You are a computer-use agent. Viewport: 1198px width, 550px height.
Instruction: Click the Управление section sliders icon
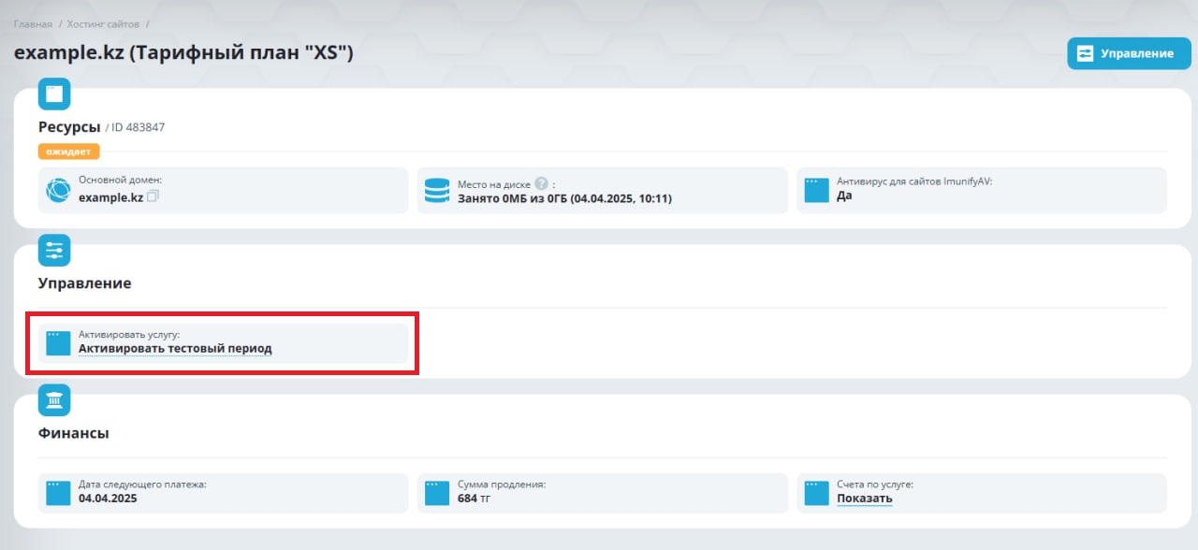click(x=54, y=250)
